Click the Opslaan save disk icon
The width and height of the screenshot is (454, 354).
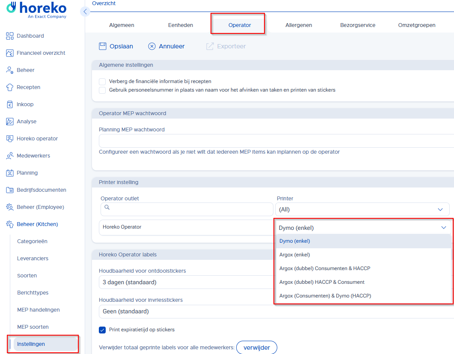[103, 46]
